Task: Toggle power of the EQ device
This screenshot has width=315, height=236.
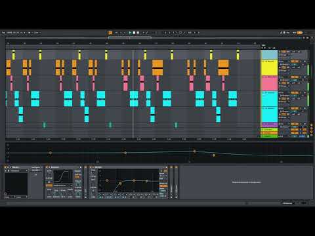Action: point(90,167)
